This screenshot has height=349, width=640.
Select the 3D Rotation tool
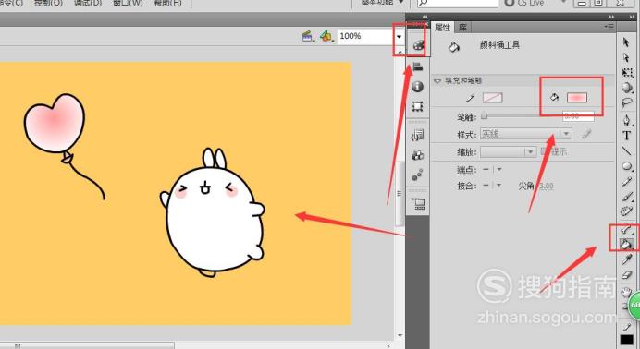point(626,88)
